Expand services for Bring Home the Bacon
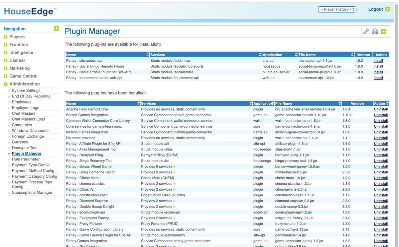399x247 pixels. point(174,172)
